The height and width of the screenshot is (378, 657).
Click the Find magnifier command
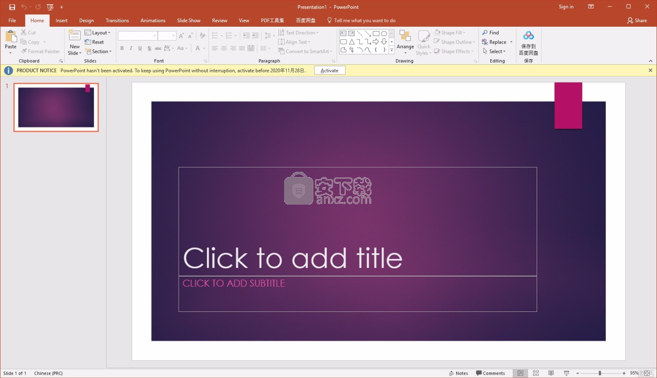point(490,32)
